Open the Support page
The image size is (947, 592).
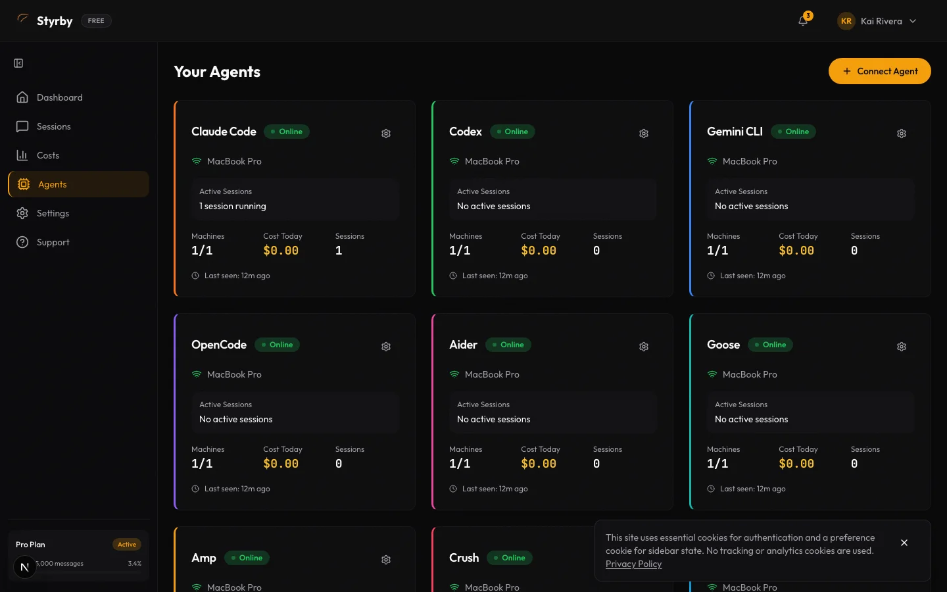78,242
